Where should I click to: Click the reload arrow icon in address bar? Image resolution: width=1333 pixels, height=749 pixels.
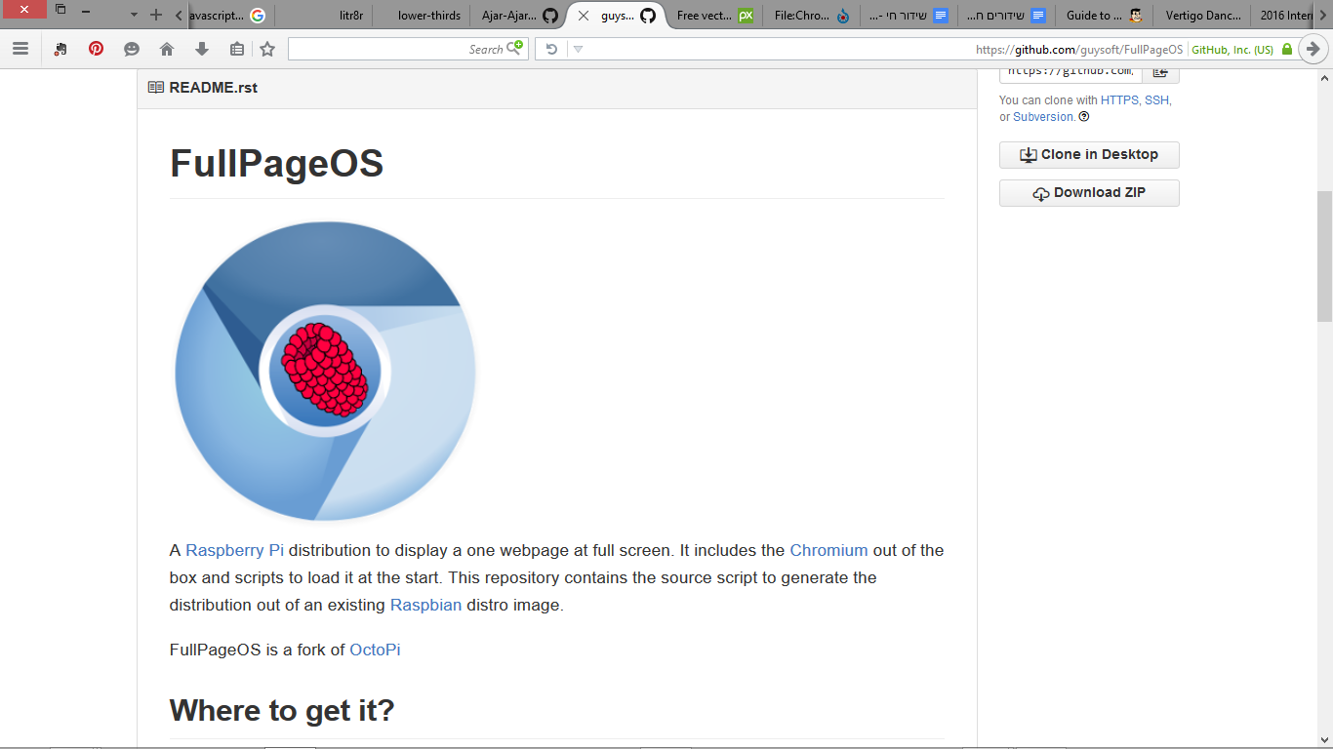(551, 49)
